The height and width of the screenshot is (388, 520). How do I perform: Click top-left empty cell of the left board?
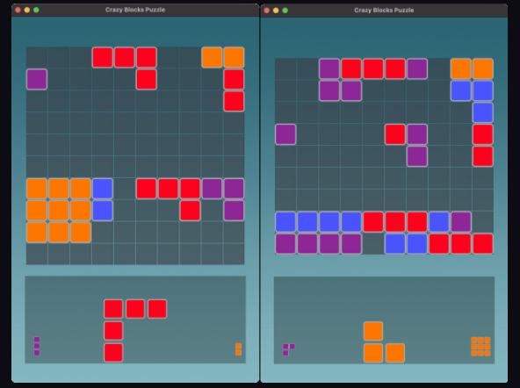tap(37, 57)
